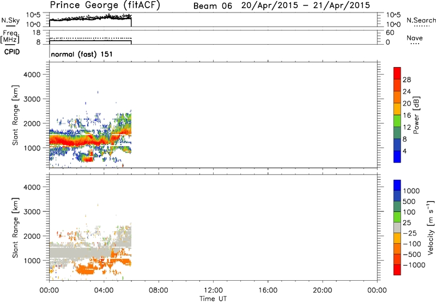Viewport: 436px width, 302px height.
Task: Click the 04:00 time axis tick label
Action: (104, 291)
